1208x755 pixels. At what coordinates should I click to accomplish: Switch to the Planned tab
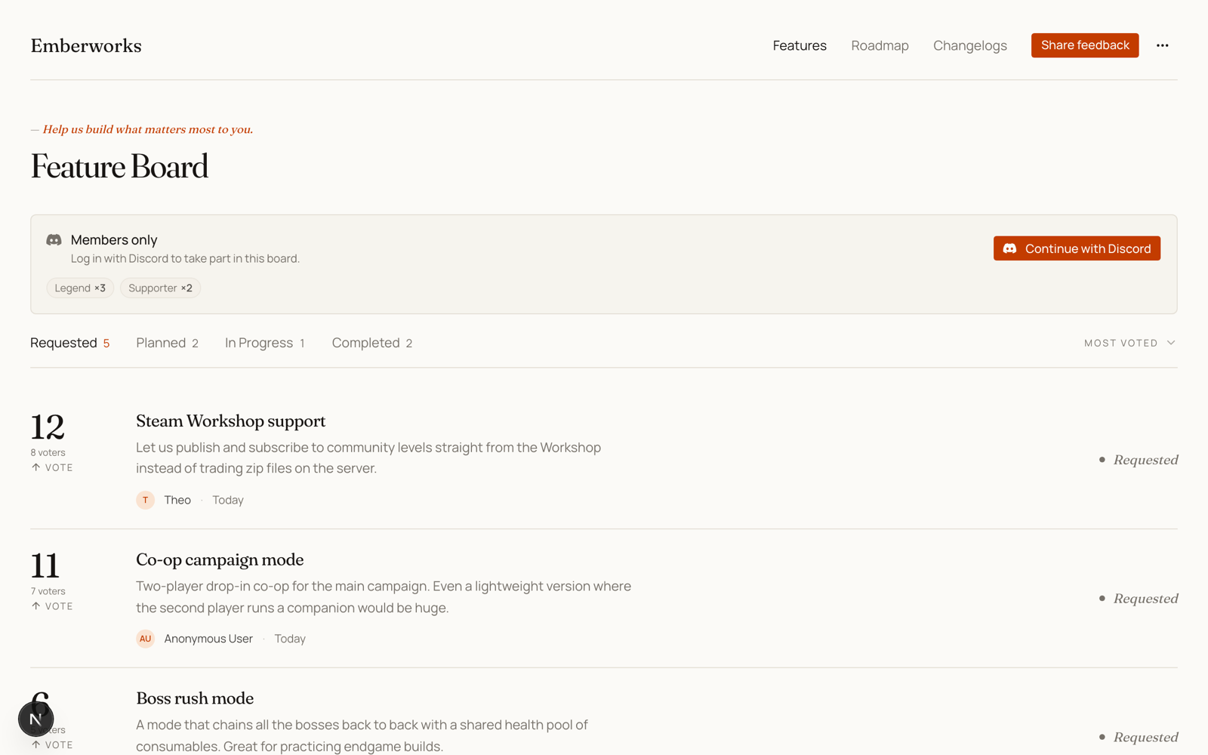[x=167, y=343]
